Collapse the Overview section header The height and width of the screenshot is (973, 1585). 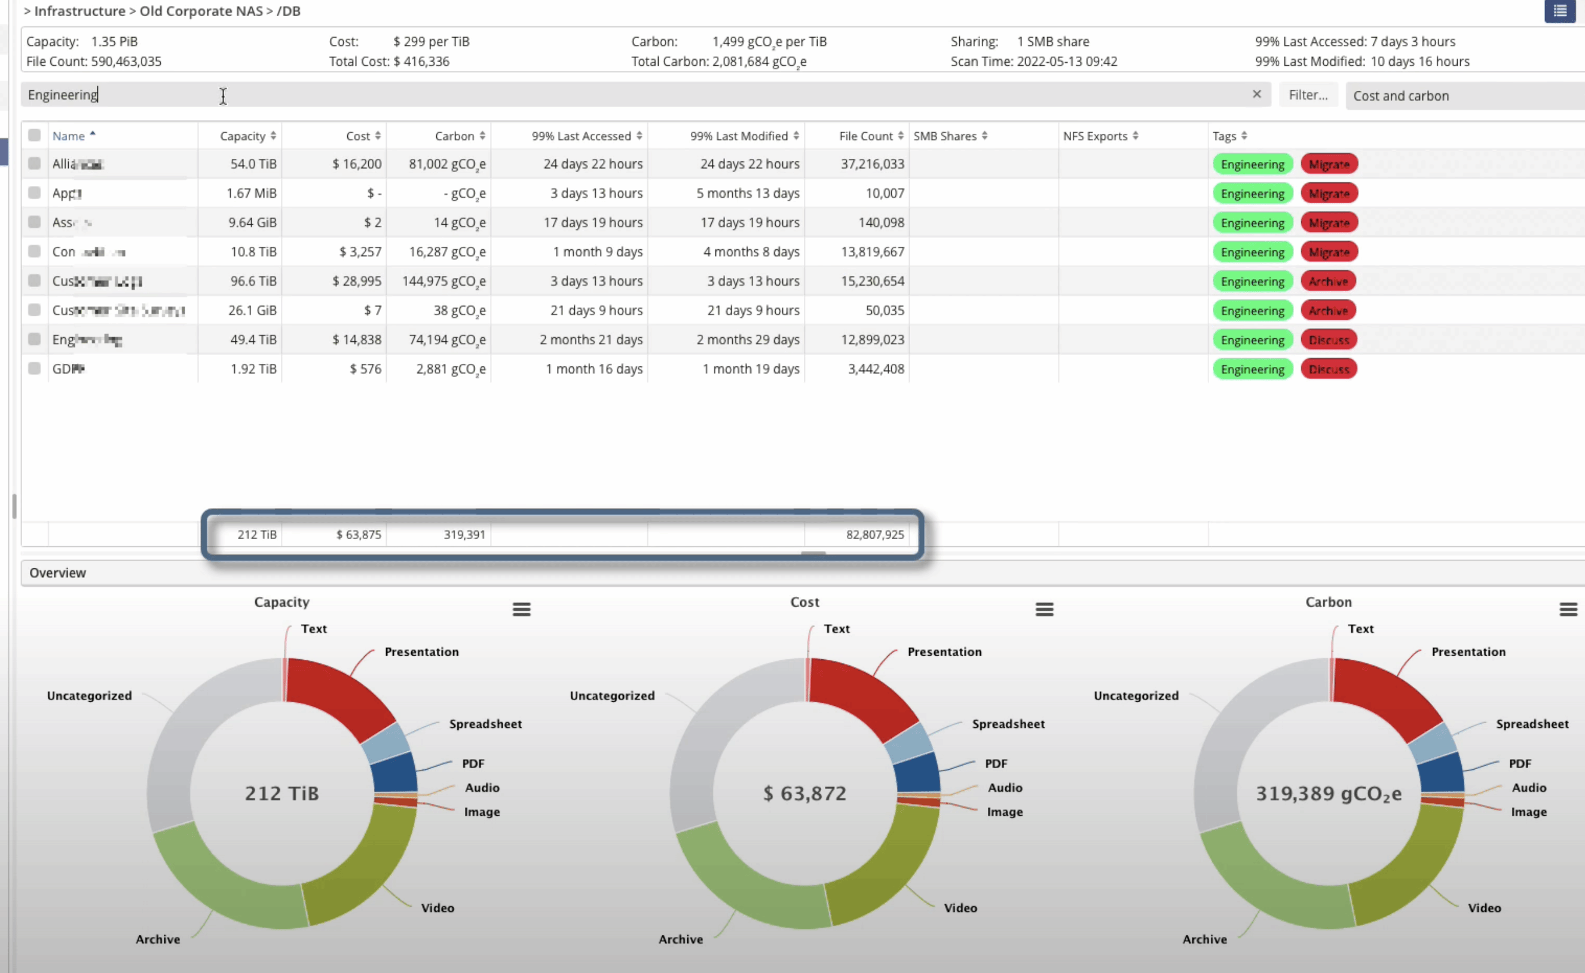[58, 573]
